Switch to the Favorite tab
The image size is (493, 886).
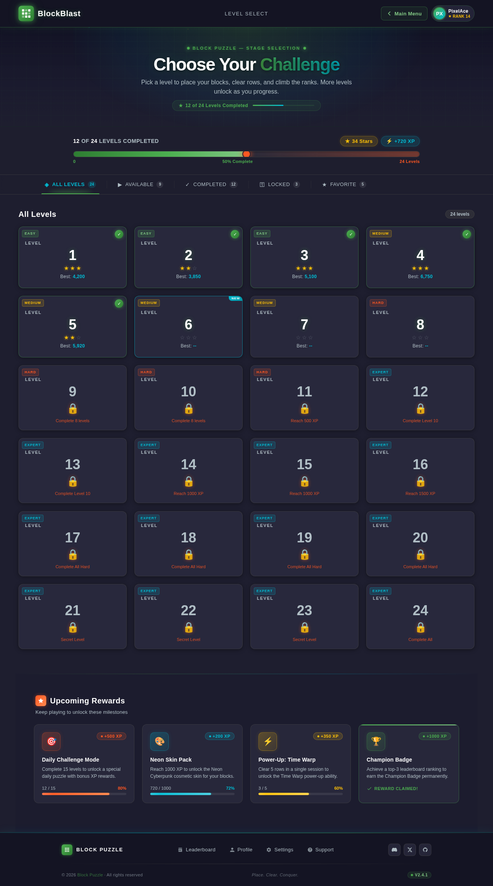(x=344, y=185)
